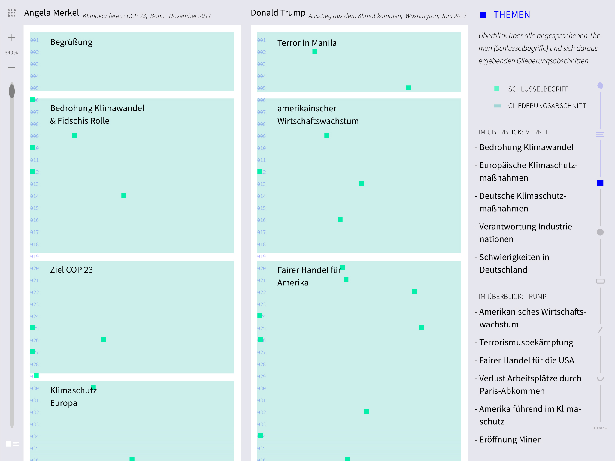Click the Bedrohung Klimawandel topic link
This screenshot has height=461, width=615.
[526, 147]
